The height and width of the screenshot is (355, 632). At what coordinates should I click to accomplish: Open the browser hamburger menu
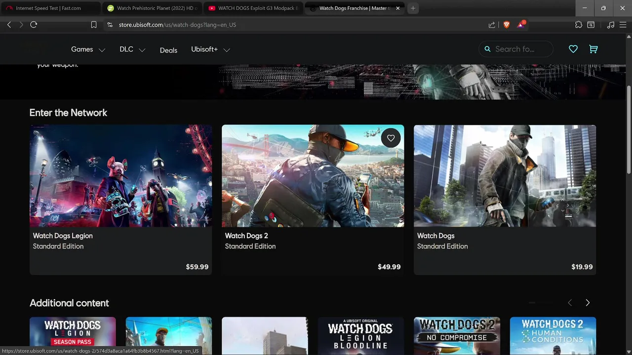[623, 25]
